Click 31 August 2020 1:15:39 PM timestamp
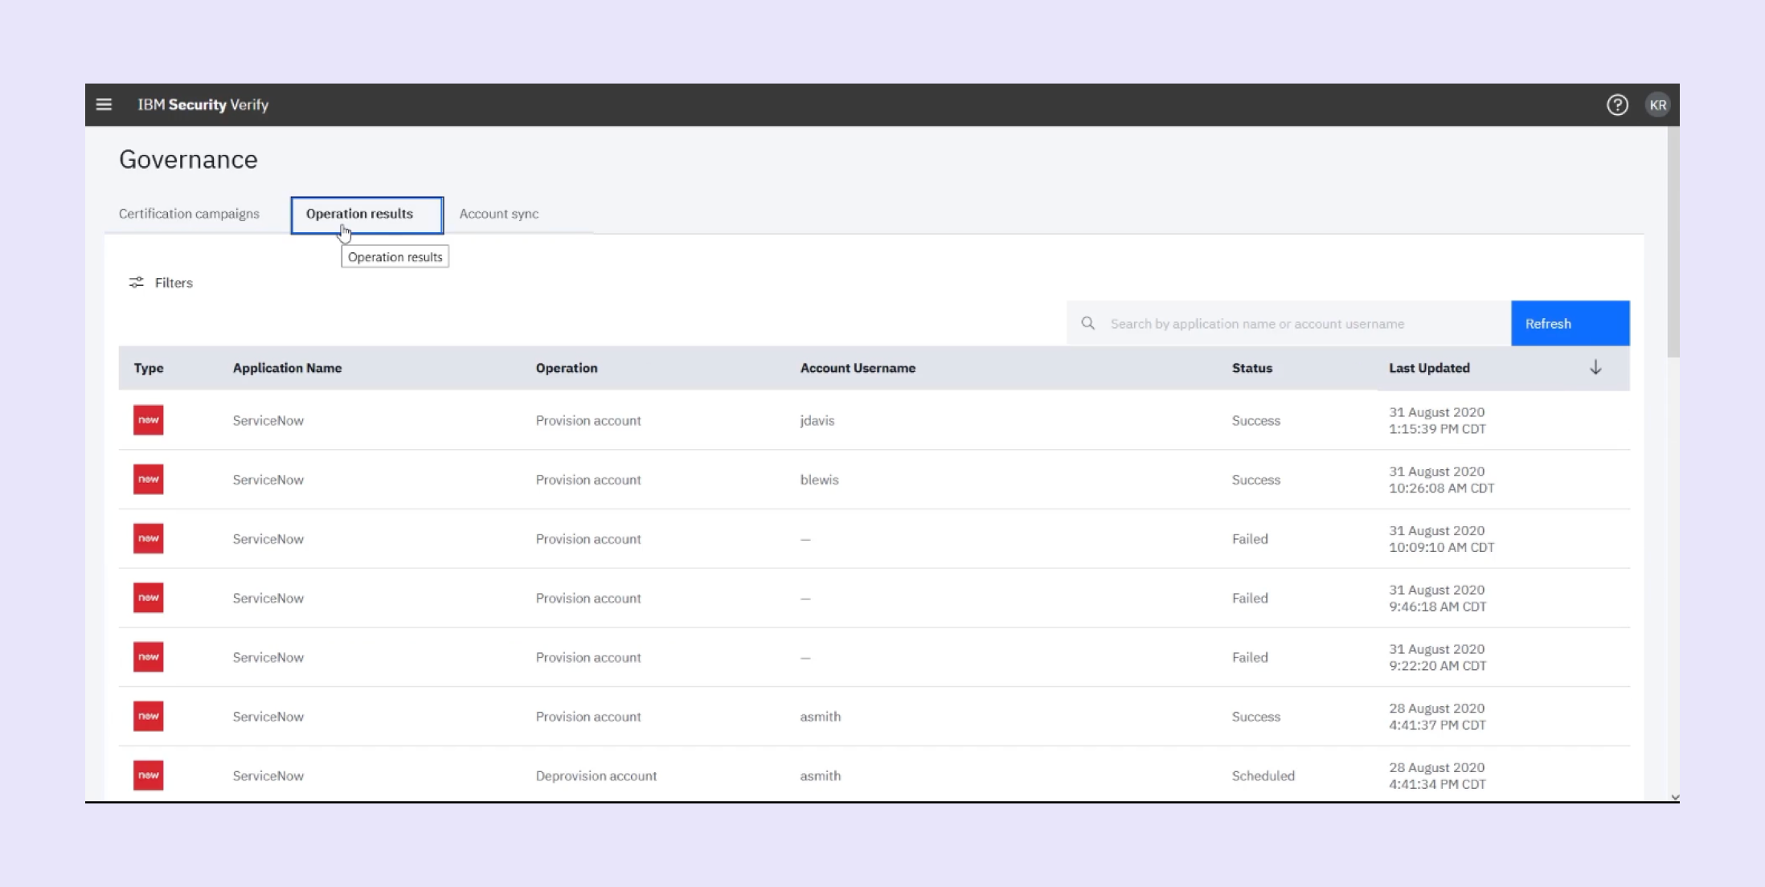 (x=1437, y=420)
